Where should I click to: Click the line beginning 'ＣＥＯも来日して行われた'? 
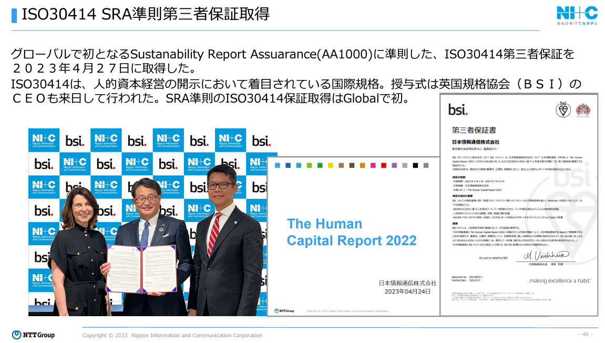(x=211, y=98)
